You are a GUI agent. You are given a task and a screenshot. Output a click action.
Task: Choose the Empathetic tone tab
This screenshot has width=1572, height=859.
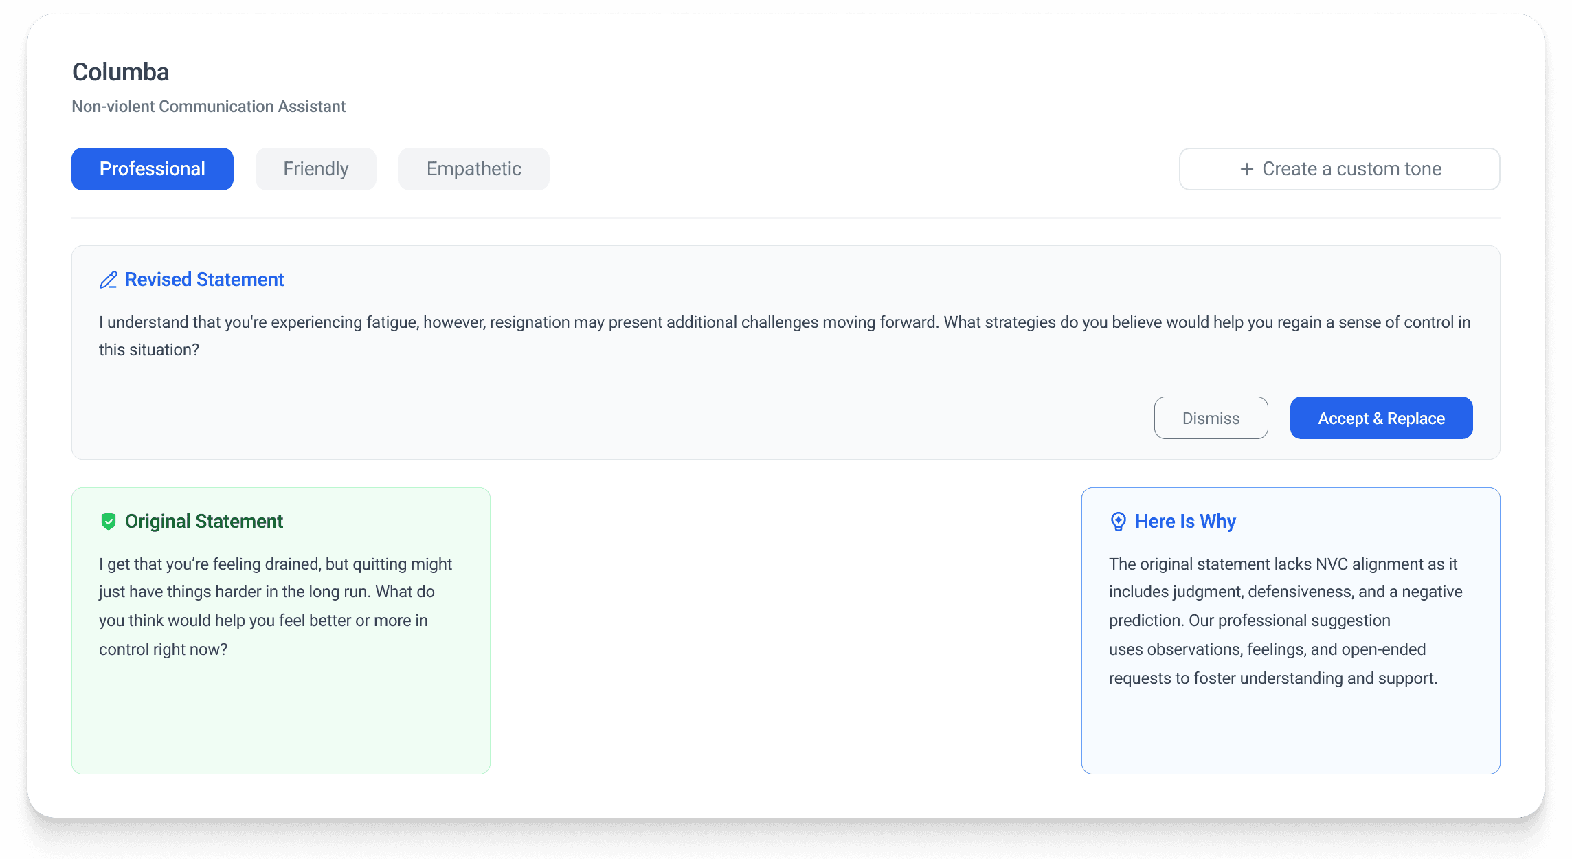pyautogui.click(x=473, y=169)
